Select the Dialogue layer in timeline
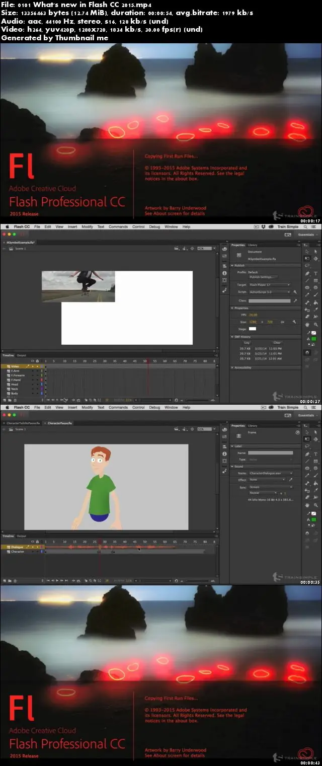 click(x=18, y=547)
